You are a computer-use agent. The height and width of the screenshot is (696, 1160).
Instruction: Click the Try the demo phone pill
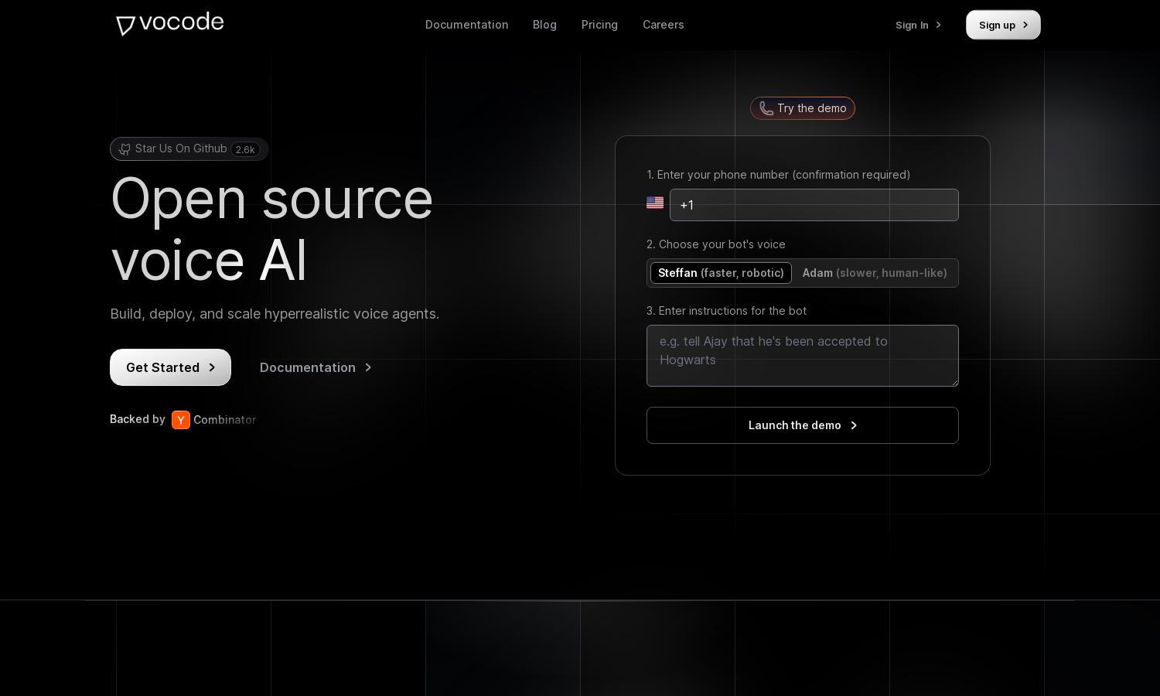803,108
